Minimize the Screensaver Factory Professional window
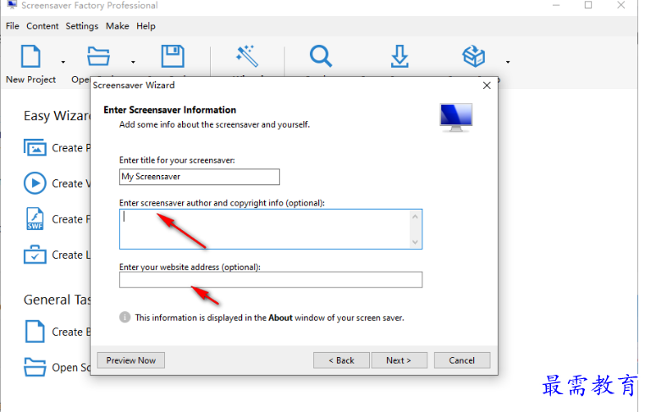Image resolution: width=645 pixels, height=412 pixels. point(556,5)
